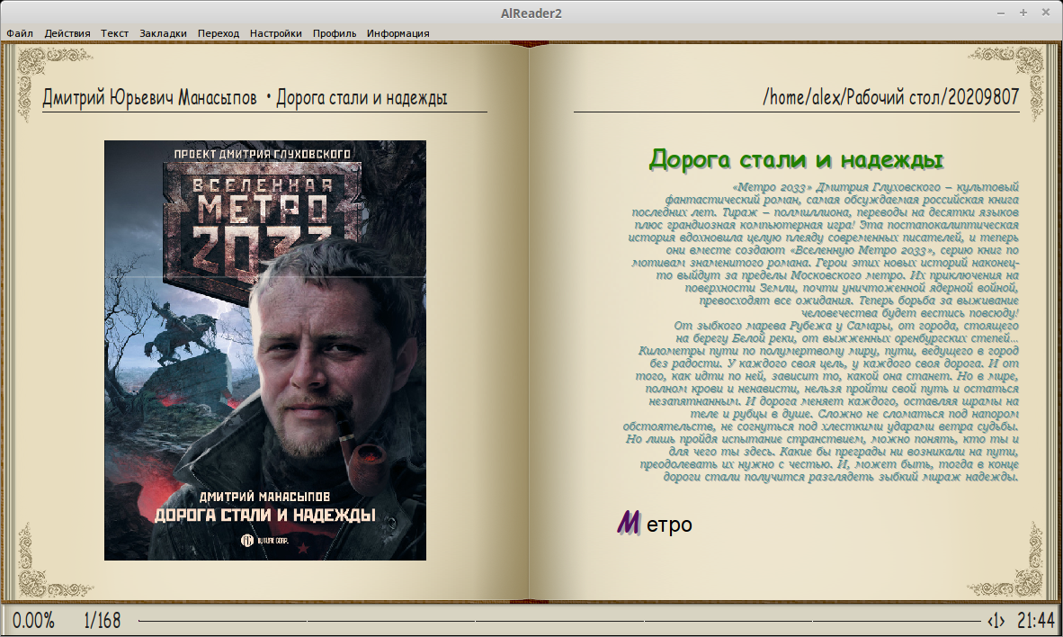Open the Информация menu

pyautogui.click(x=398, y=33)
